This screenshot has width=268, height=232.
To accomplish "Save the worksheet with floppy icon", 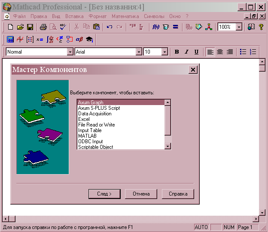I will click(30, 27).
